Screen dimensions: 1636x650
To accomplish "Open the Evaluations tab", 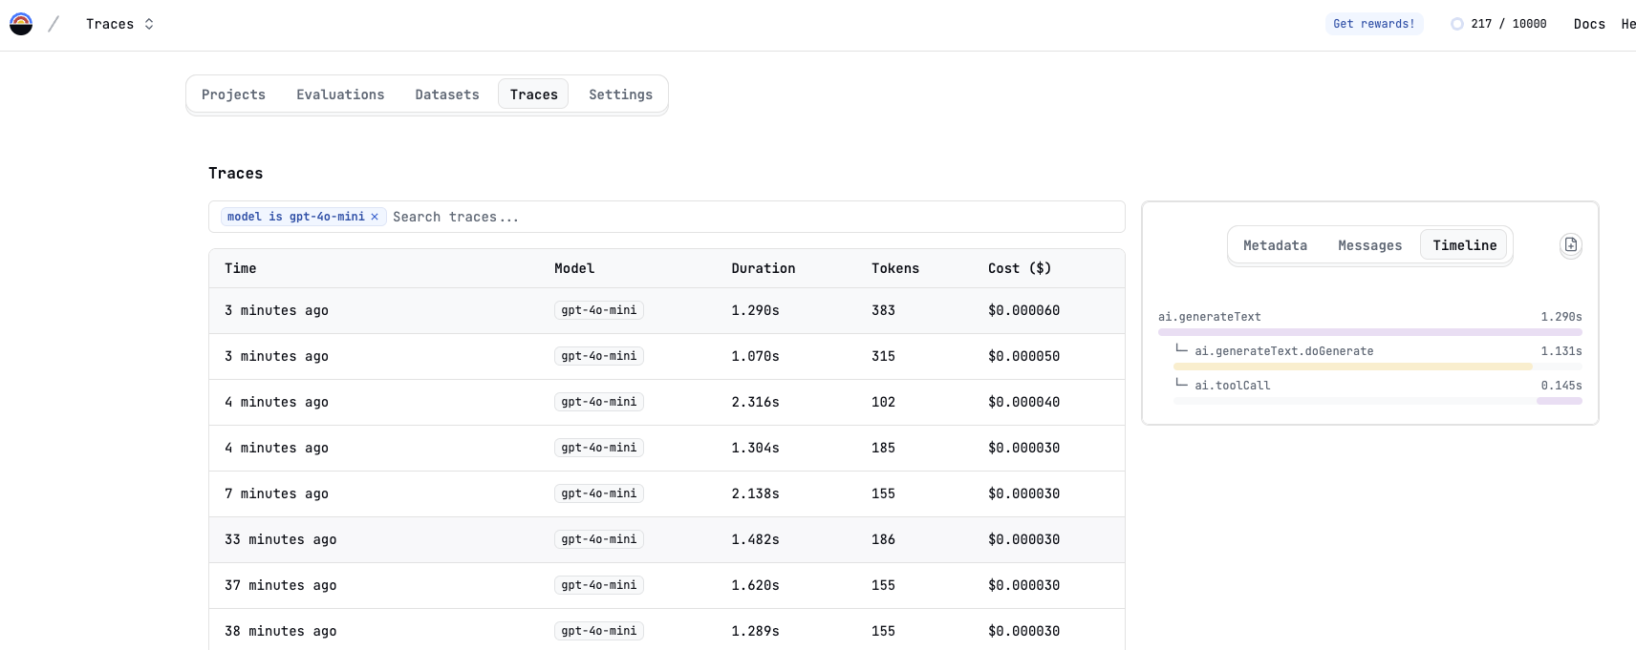I will tap(340, 94).
